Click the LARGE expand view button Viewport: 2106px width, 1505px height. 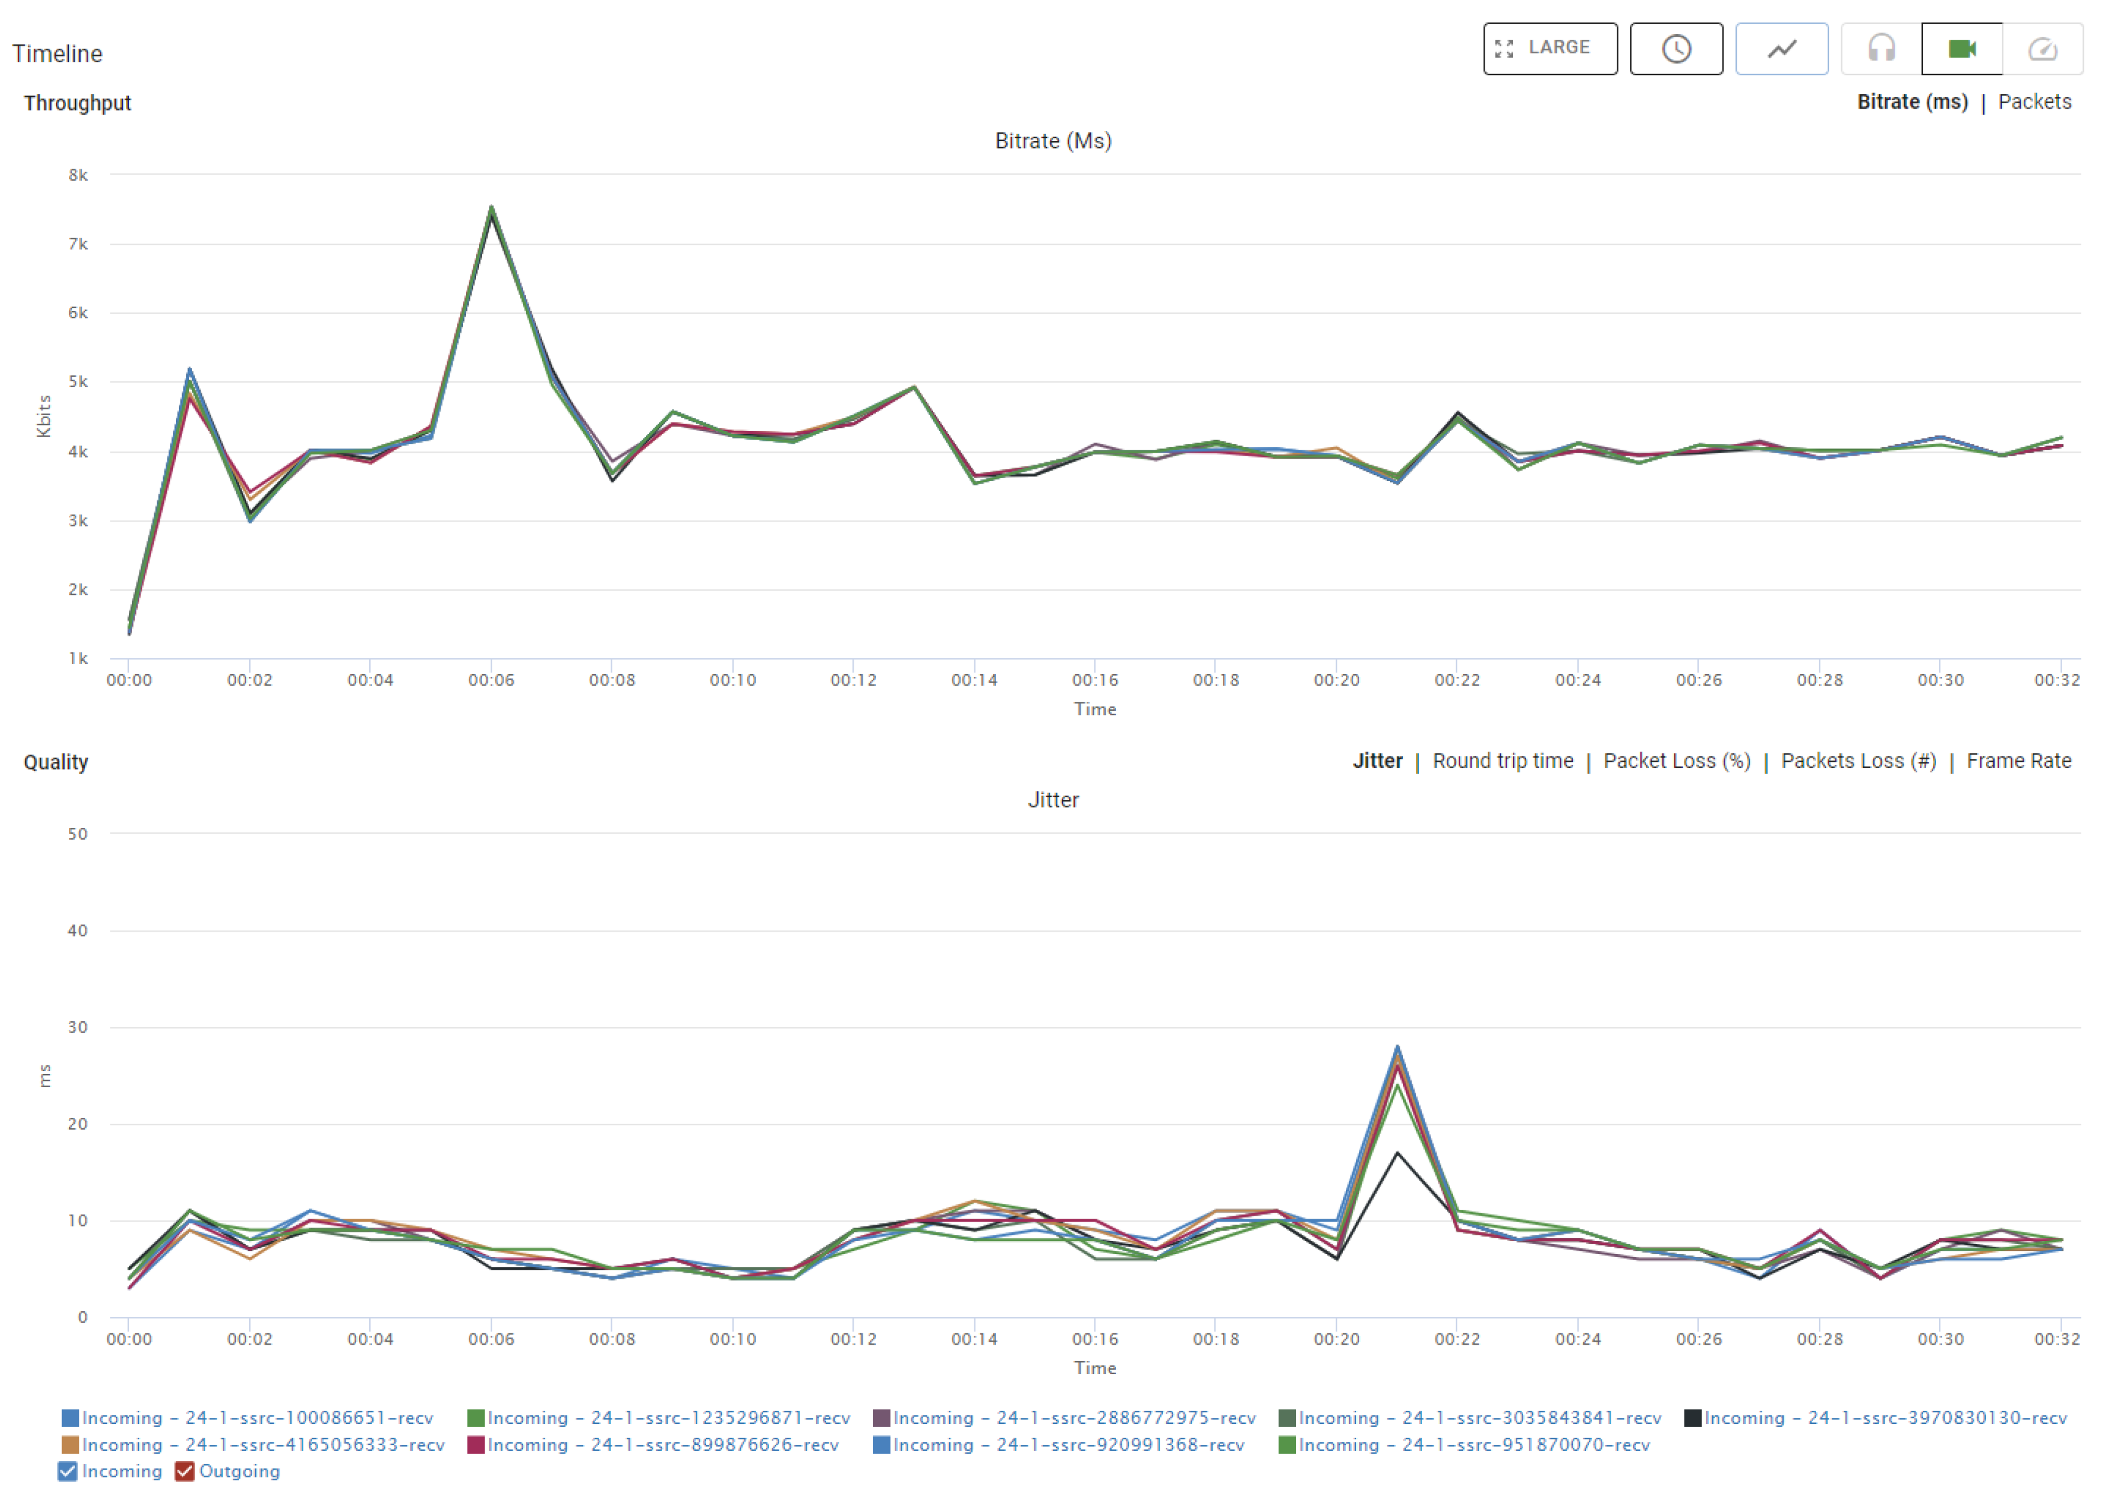click(1549, 48)
